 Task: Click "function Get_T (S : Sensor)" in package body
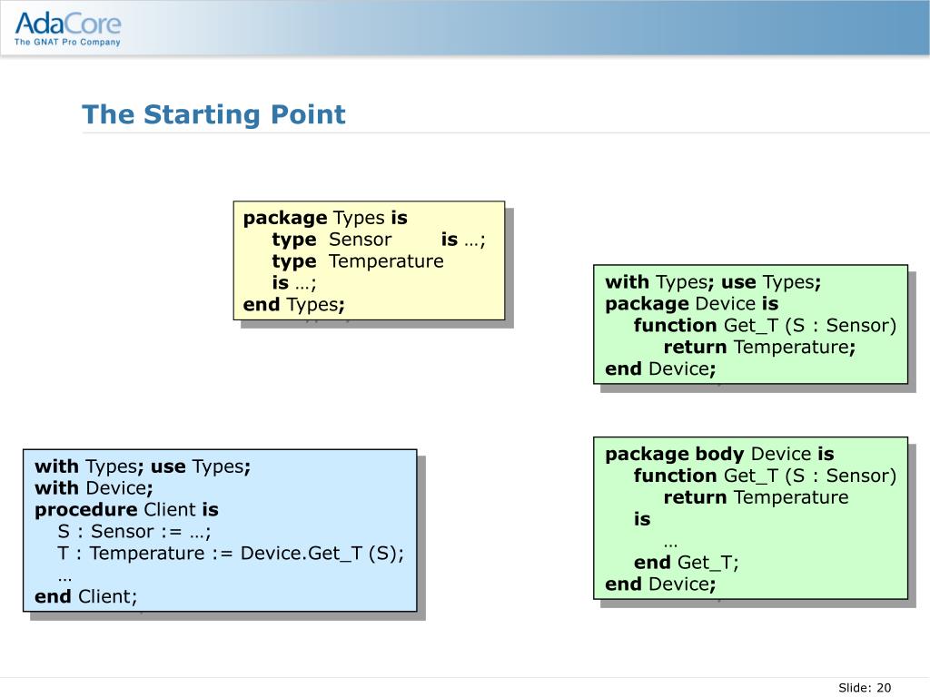pyautogui.click(x=765, y=476)
